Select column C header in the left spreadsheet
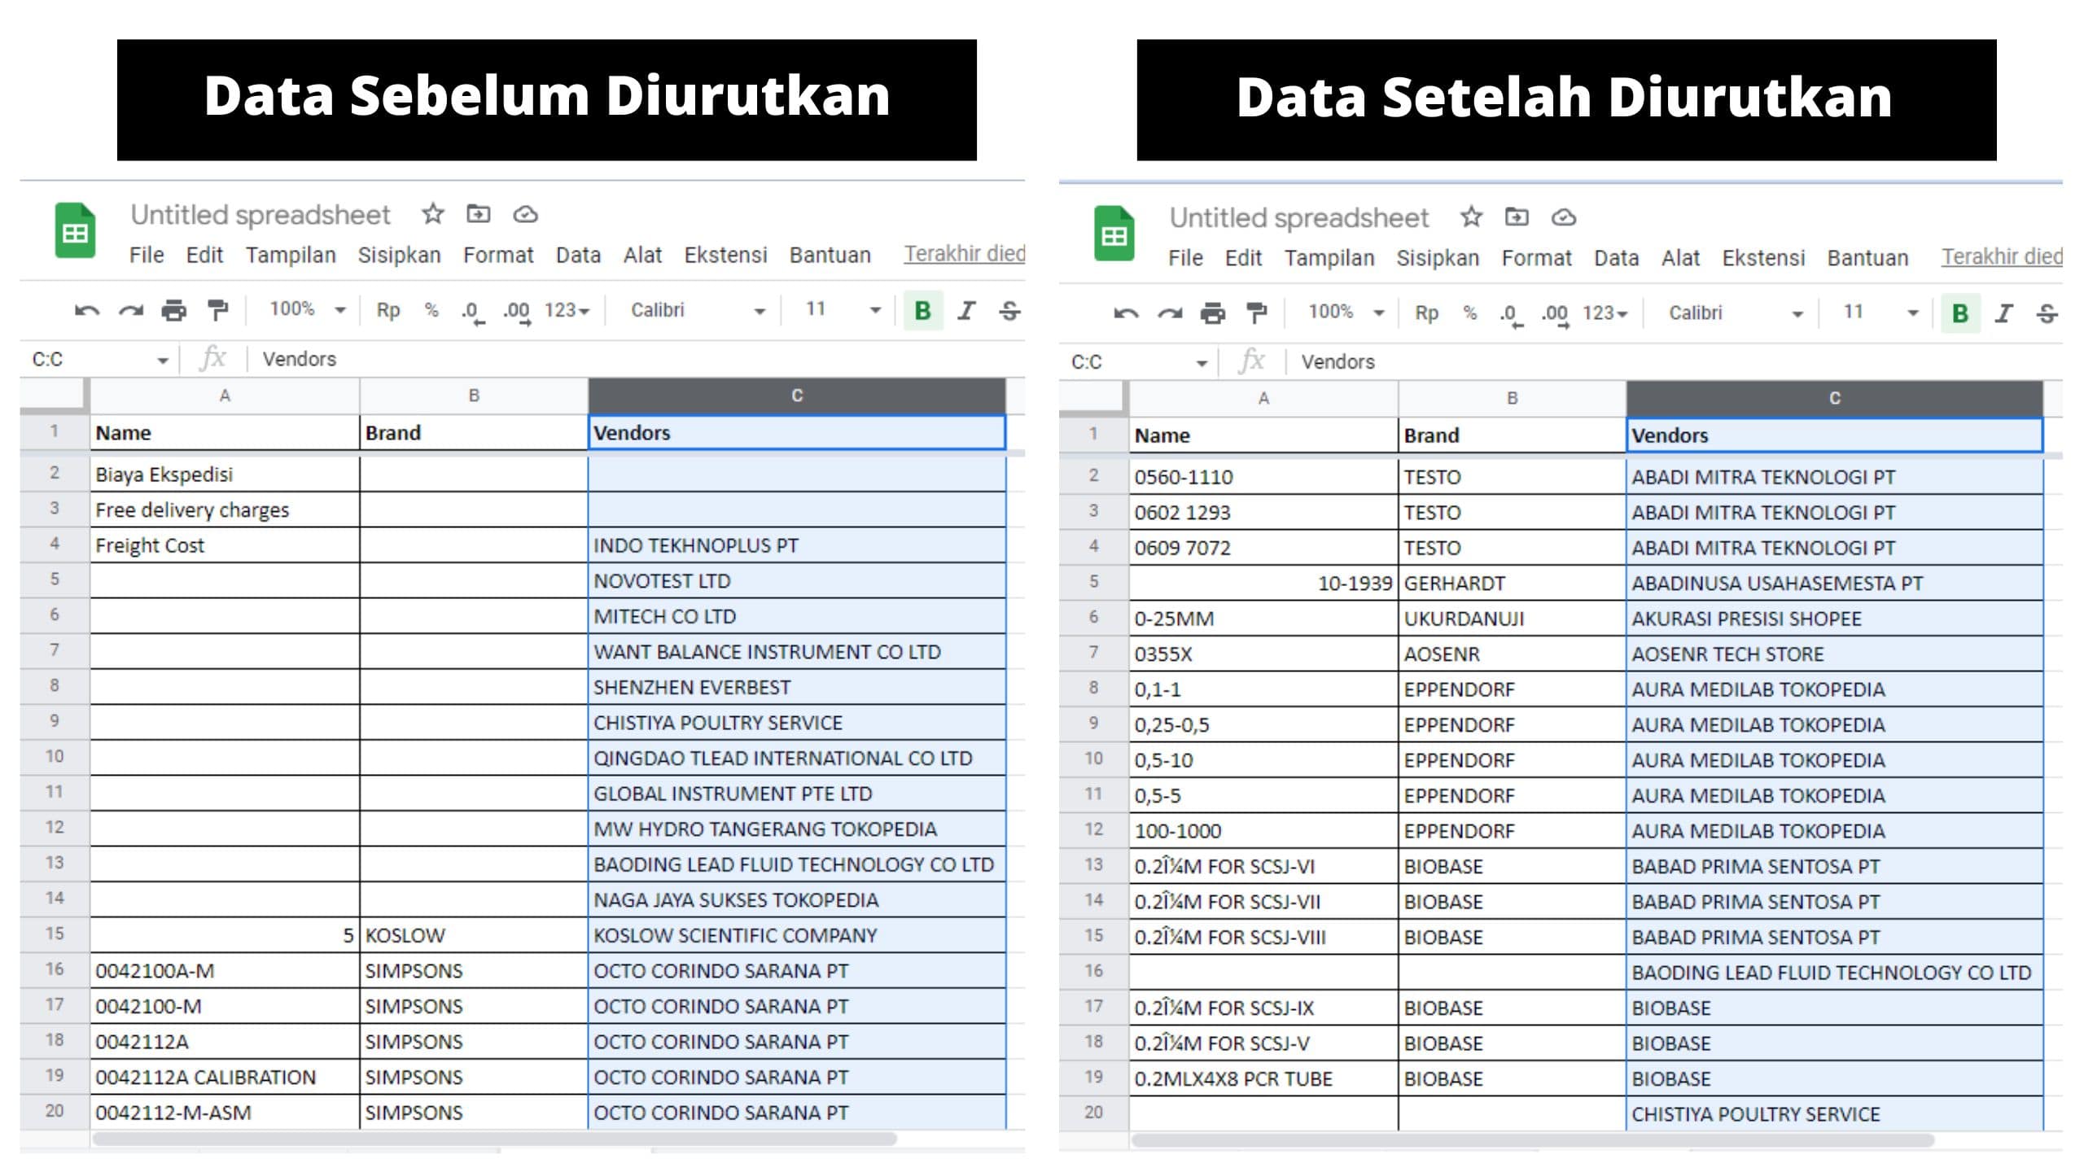The image size is (2084, 1172). [797, 396]
